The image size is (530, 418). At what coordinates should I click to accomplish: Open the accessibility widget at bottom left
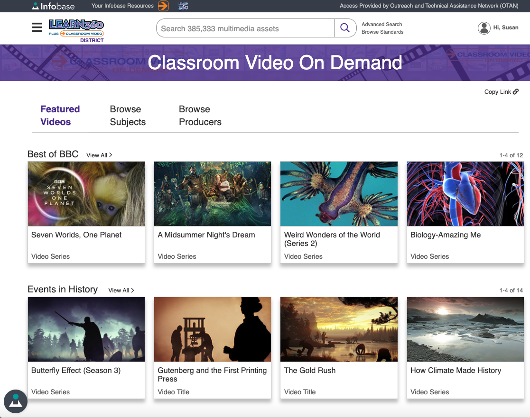[16, 401]
